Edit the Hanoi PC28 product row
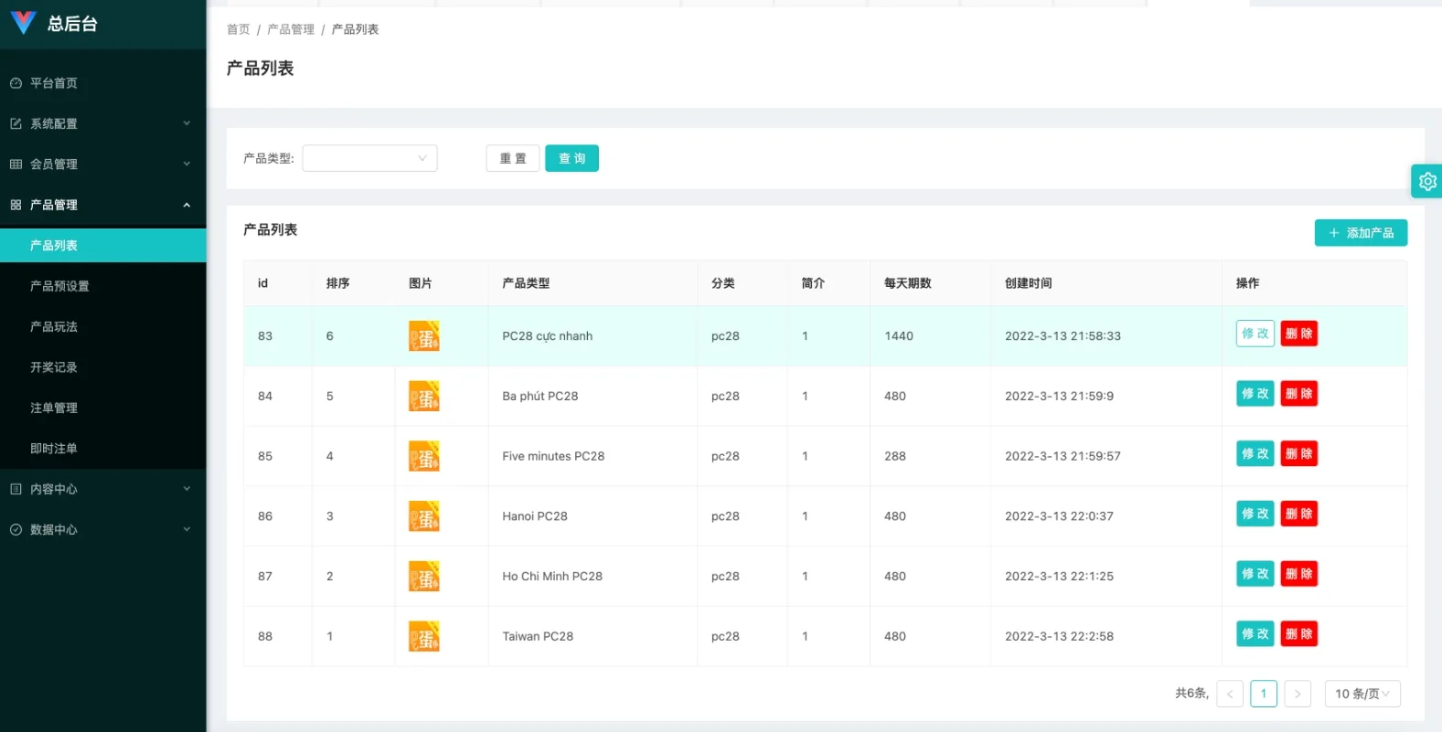Viewport: 1442px width, 732px height. pos(1255,514)
